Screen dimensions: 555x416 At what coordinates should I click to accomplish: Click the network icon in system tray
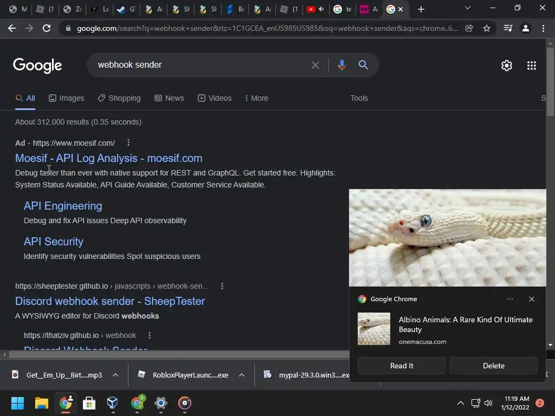click(x=475, y=403)
